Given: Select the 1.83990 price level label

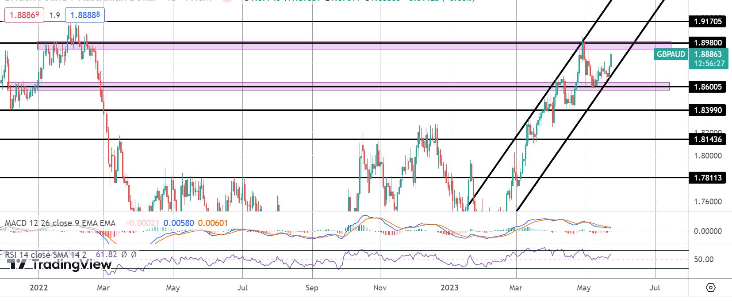Looking at the screenshot, I should click(708, 110).
